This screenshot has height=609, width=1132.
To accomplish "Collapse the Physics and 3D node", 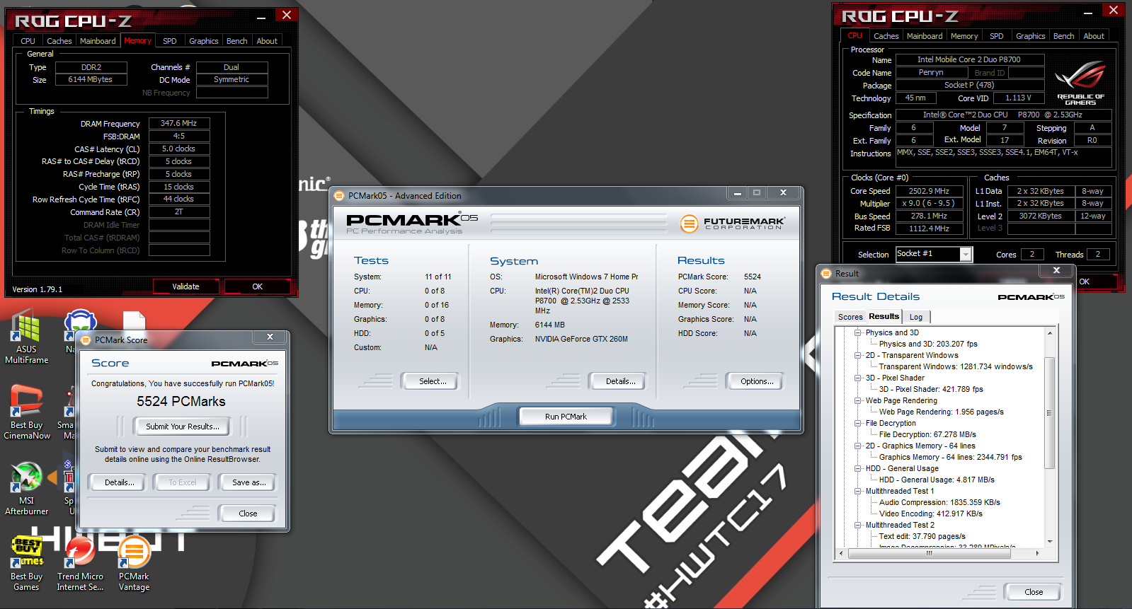I will point(858,332).
